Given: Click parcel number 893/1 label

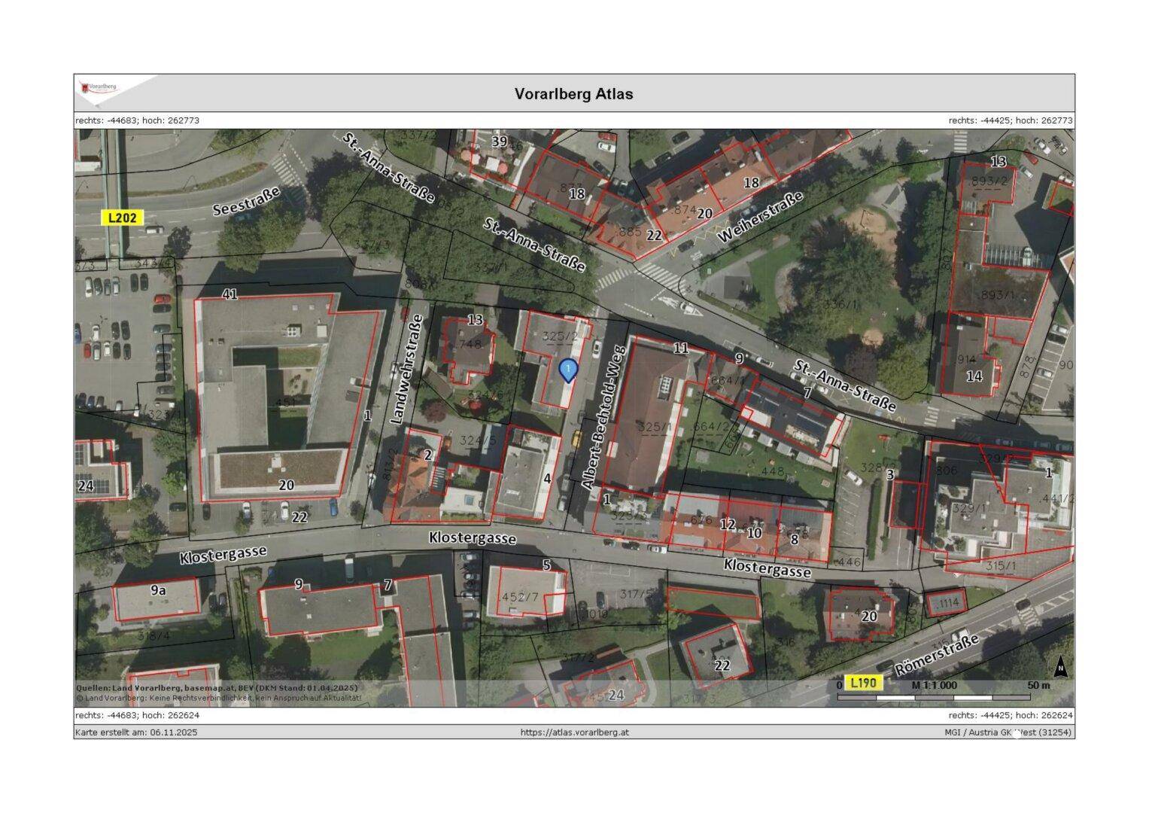Looking at the screenshot, I should [998, 295].
